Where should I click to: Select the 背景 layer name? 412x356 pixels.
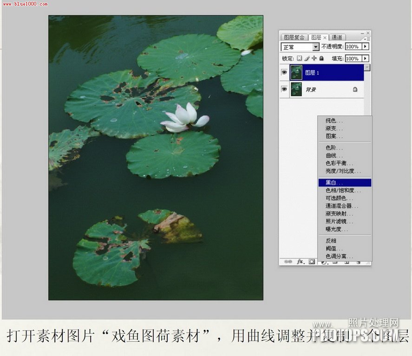point(311,89)
